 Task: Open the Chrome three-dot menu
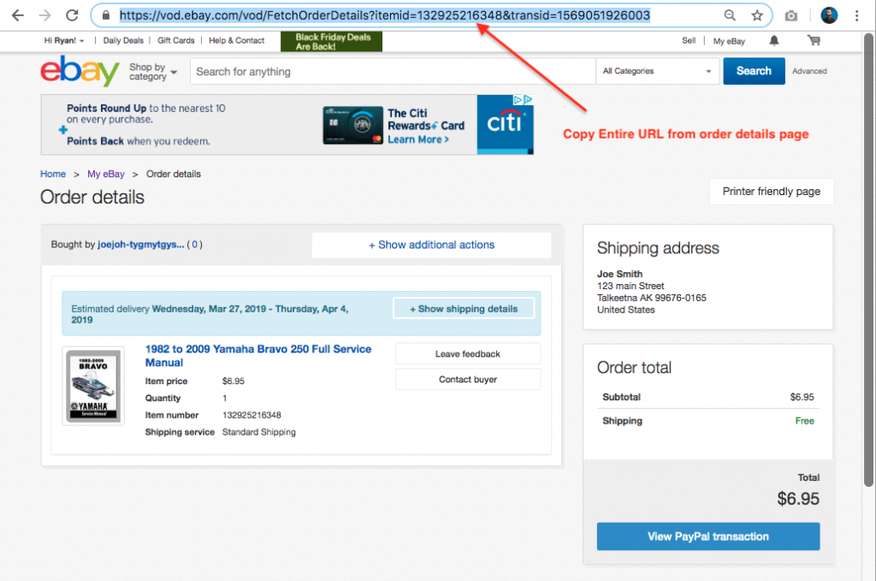pos(856,15)
